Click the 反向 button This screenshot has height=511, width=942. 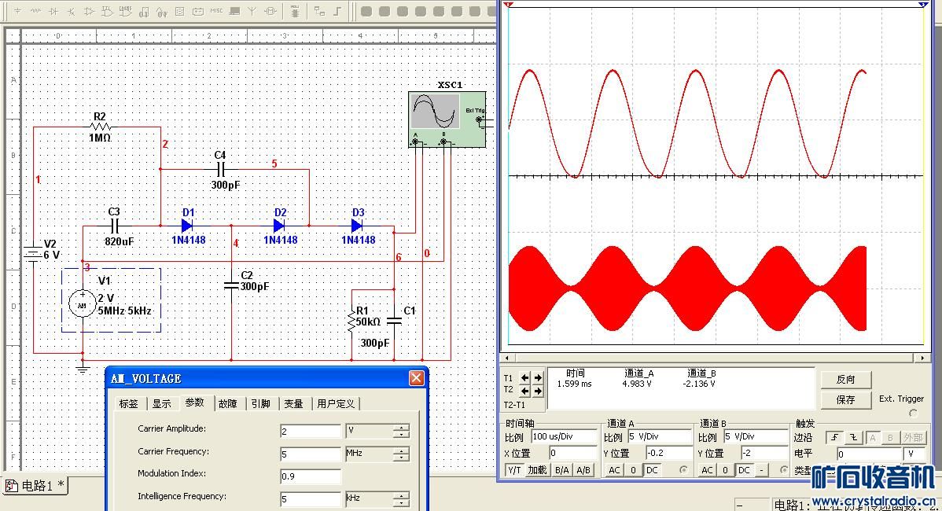point(845,379)
